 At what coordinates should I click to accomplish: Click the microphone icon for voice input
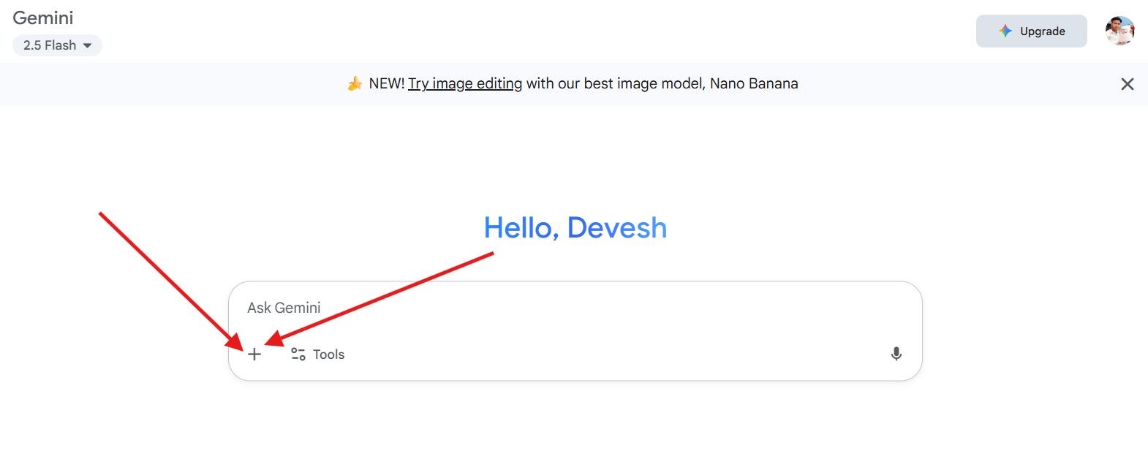(x=896, y=354)
